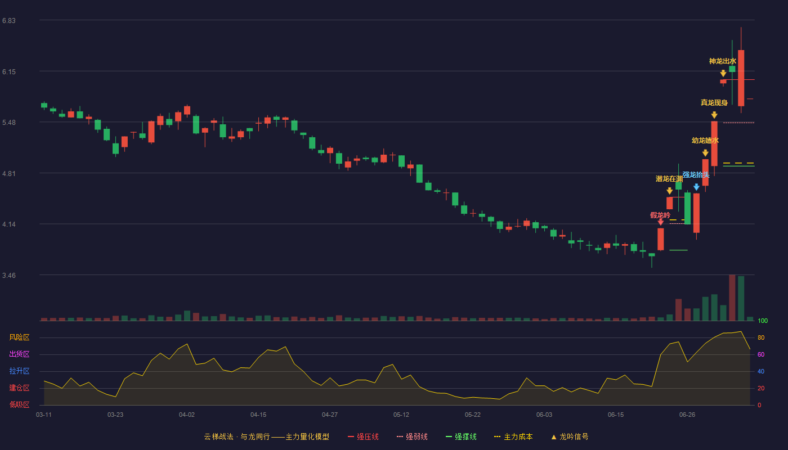
Task: Click the blue arrow under 强龙抬头 signal
Action: click(x=696, y=187)
